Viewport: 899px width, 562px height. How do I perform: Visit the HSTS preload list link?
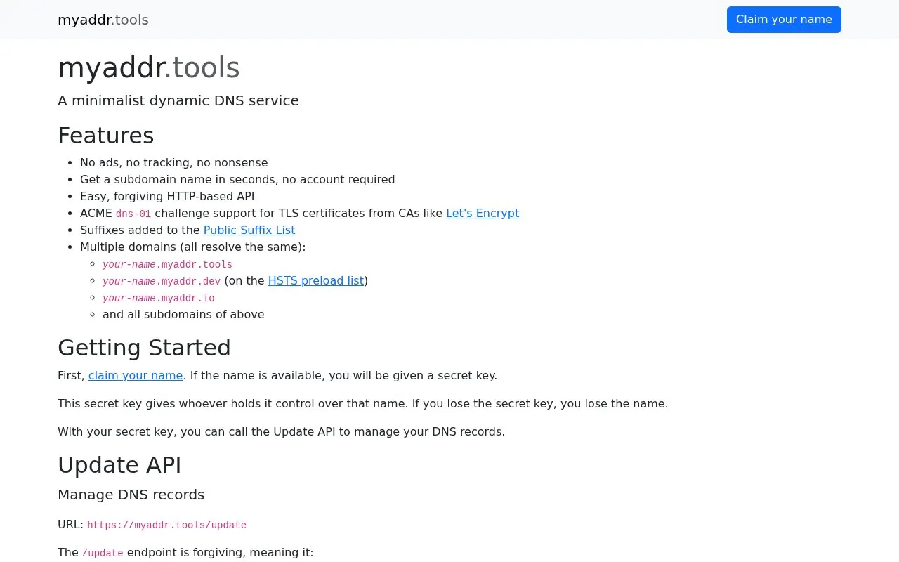point(316,280)
